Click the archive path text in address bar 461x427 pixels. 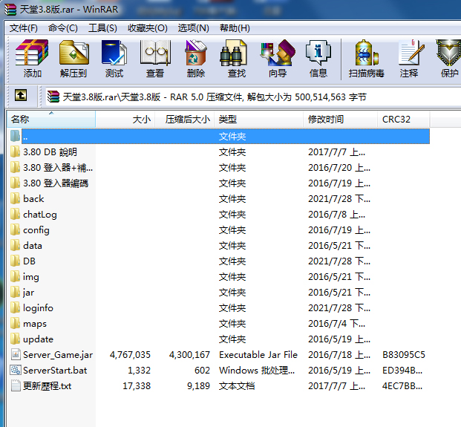215,97
